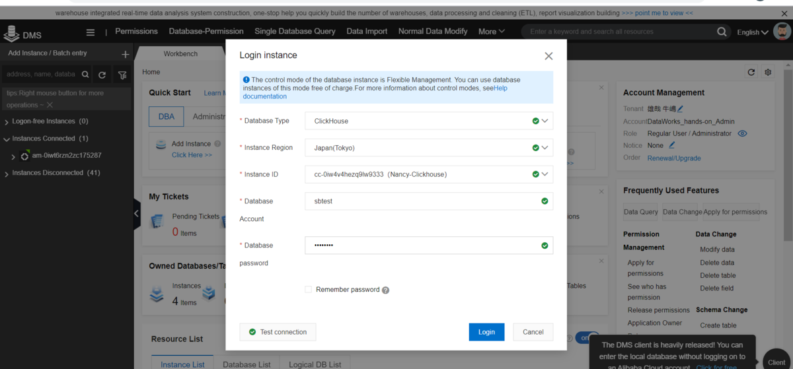The height and width of the screenshot is (369, 793).
Task: Click the 'Click Here >>' add instance link
Action: tap(192, 155)
